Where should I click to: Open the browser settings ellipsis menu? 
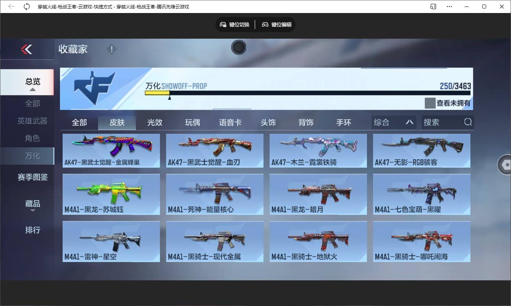coord(449,7)
